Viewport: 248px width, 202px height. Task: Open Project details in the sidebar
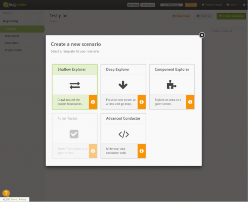tap(13, 50)
